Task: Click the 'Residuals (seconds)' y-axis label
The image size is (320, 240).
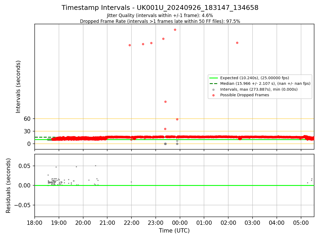Action: coord(9,186)
